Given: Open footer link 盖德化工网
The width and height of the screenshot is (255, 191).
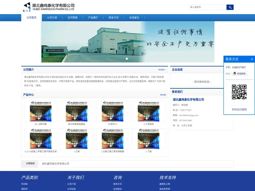Looking at the screenshot, I should coord(165,184).
